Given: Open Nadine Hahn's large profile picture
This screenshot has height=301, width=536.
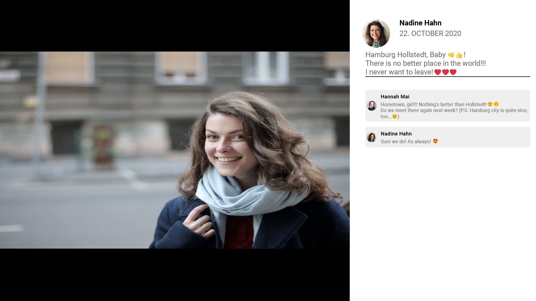Looking at the screenshot, I should coord(376,33).
